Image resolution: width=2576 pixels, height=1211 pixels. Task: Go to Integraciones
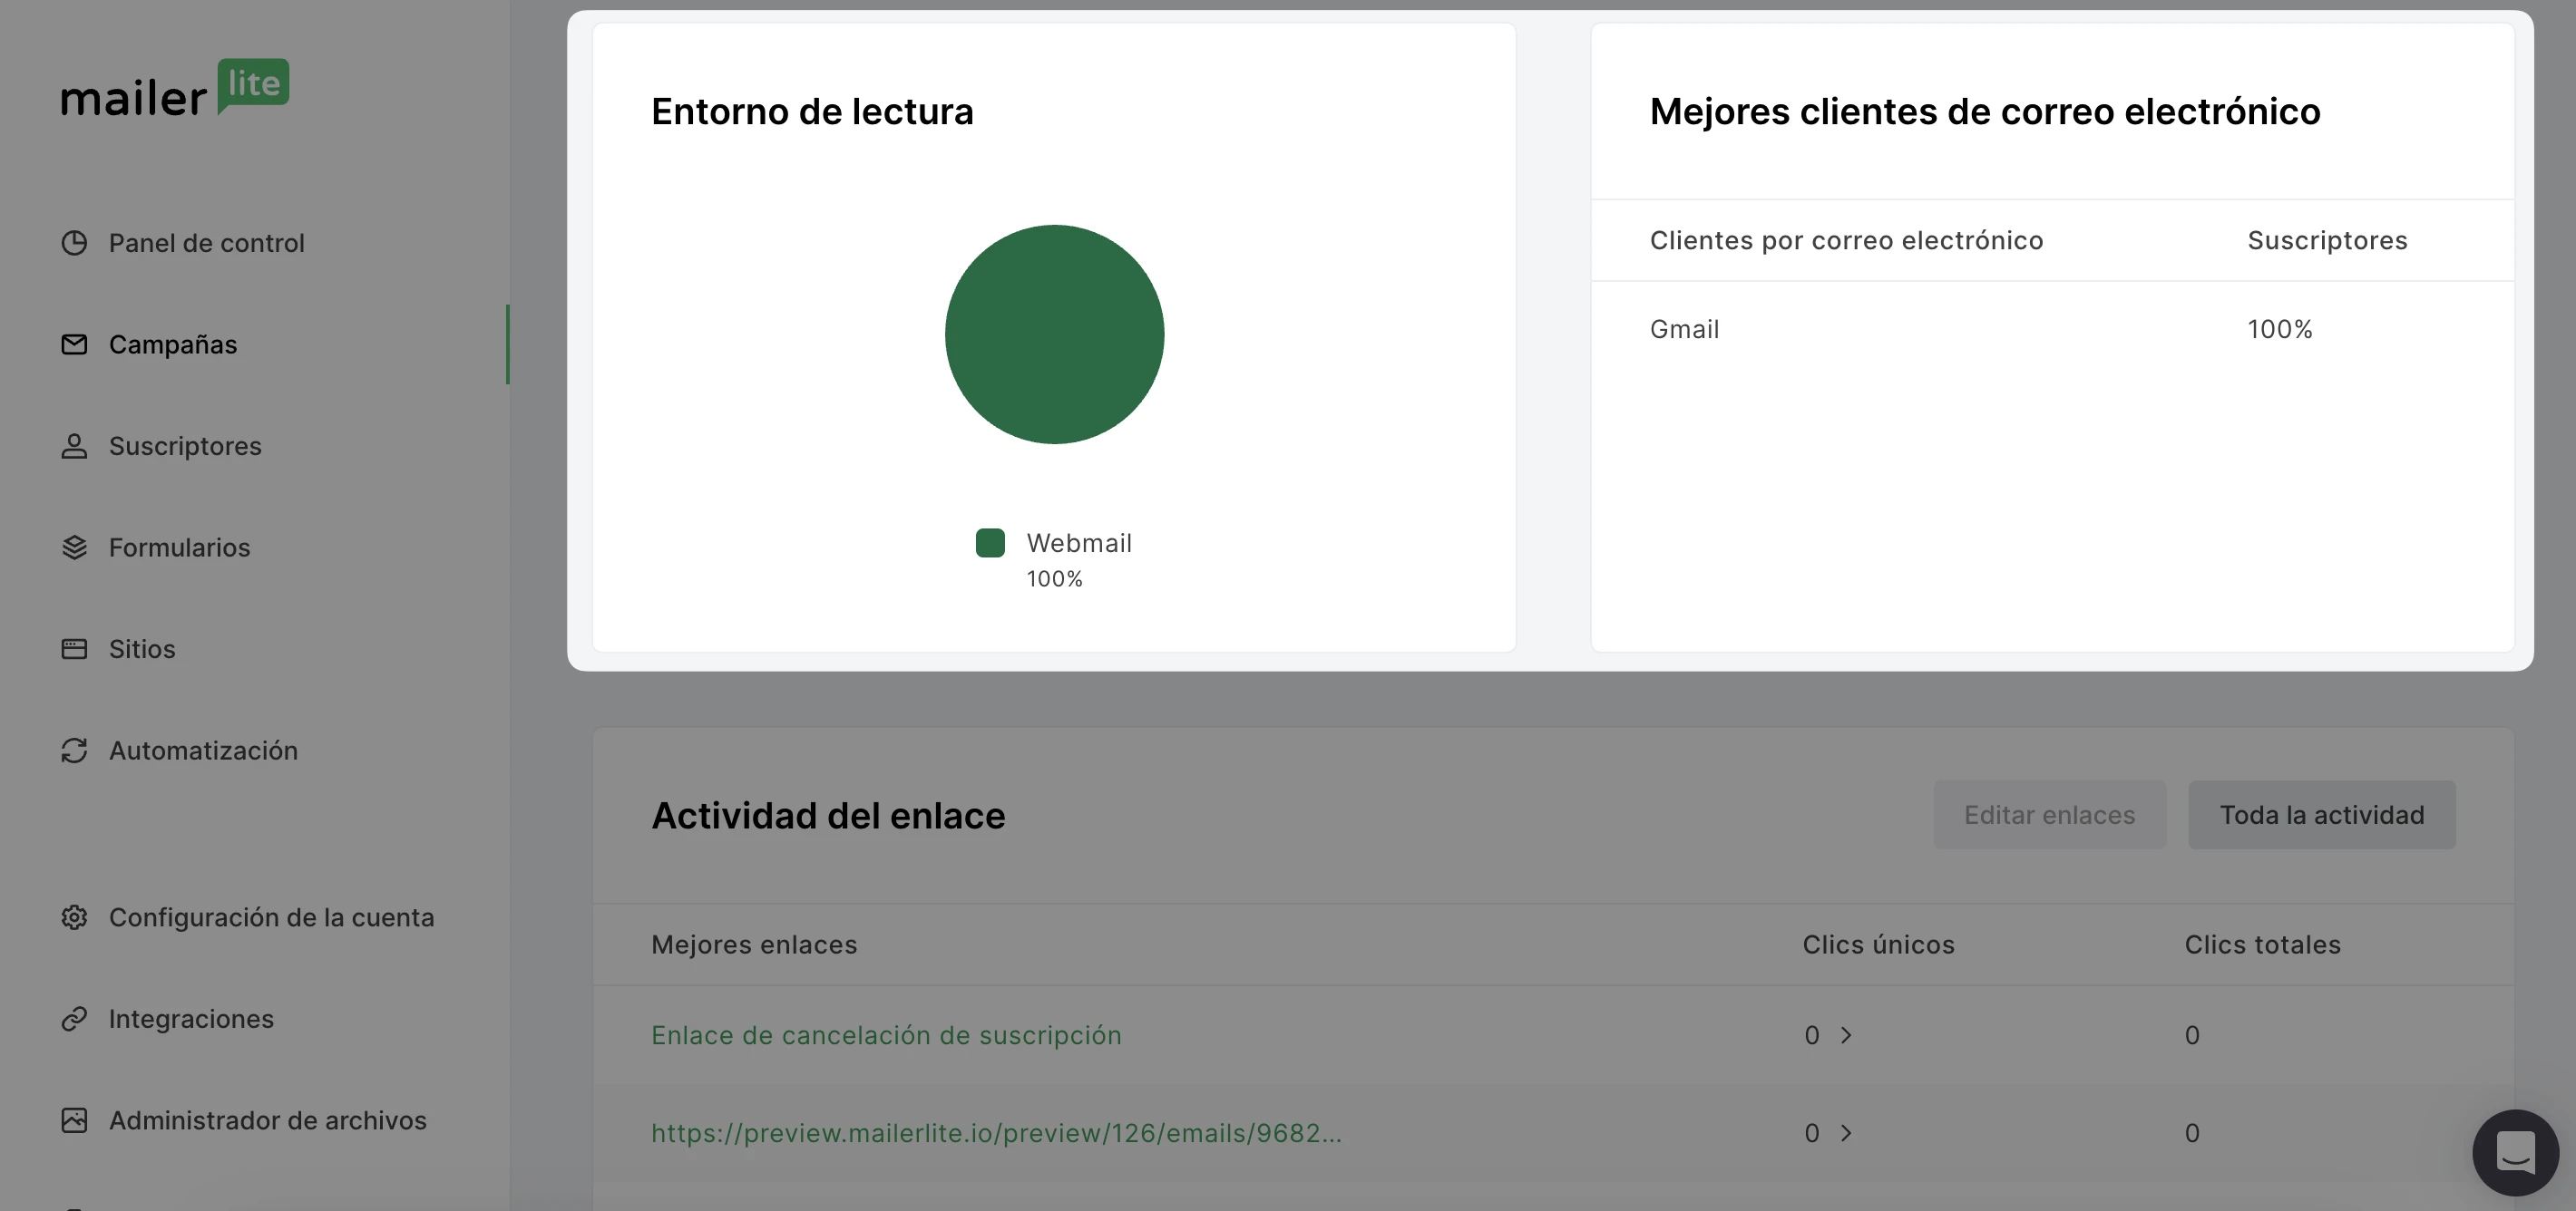(x=191, y=1019)
